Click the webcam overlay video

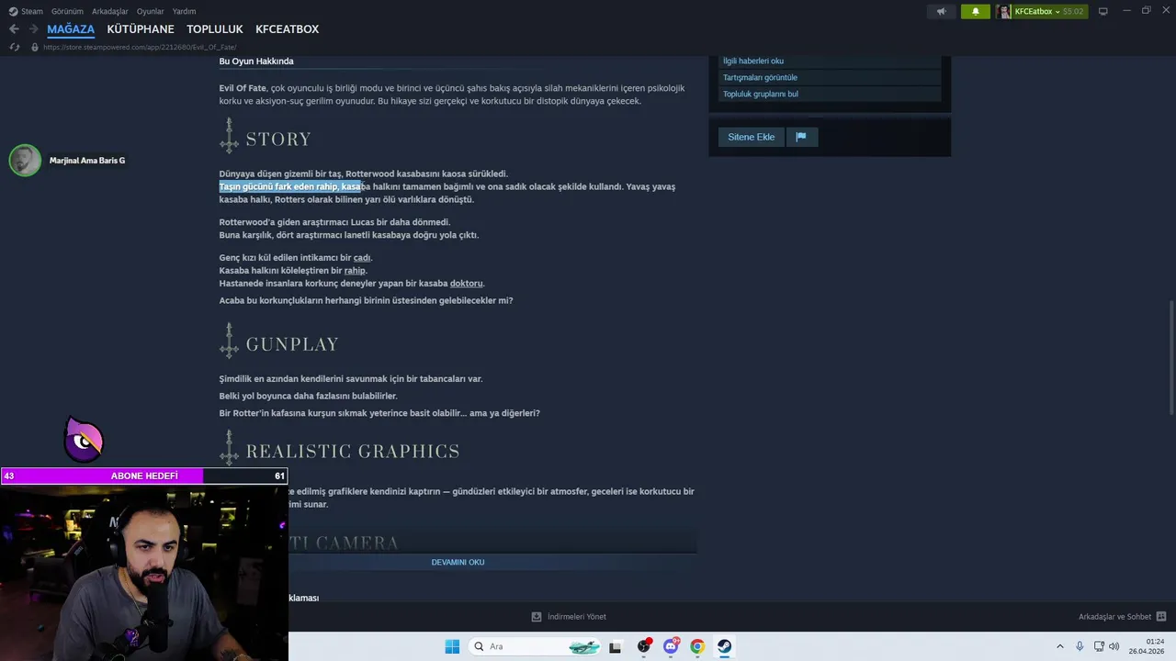click(144, 572)
